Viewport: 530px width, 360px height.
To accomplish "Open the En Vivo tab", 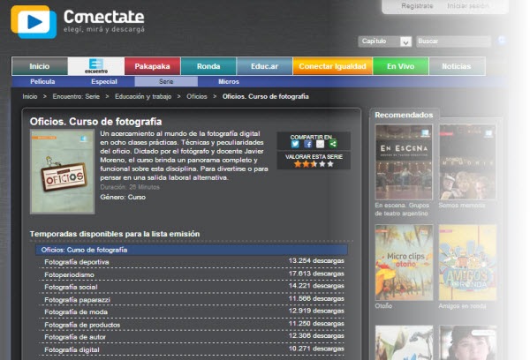I will click(400, 66).
